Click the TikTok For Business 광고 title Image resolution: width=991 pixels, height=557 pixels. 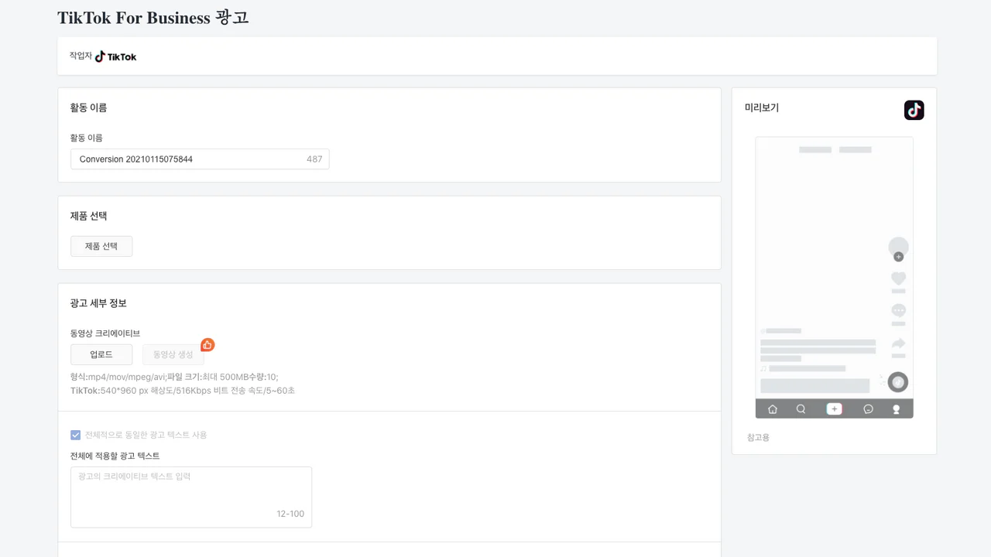pos(153,17)
